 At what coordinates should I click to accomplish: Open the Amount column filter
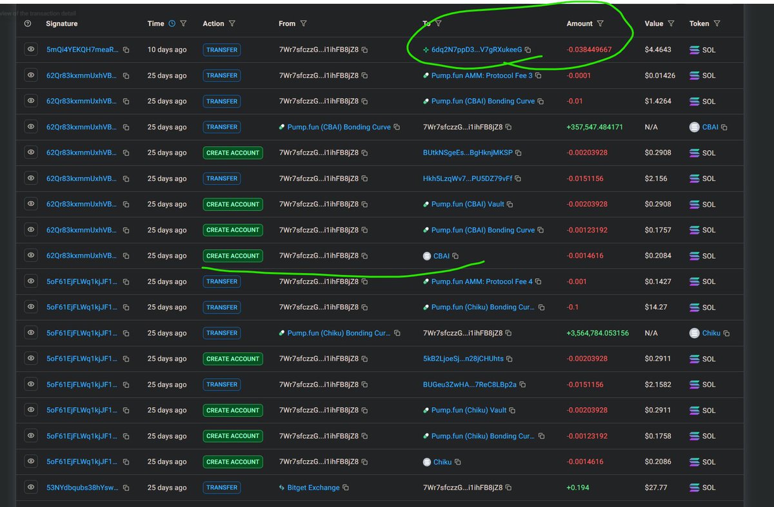(600, 24)
